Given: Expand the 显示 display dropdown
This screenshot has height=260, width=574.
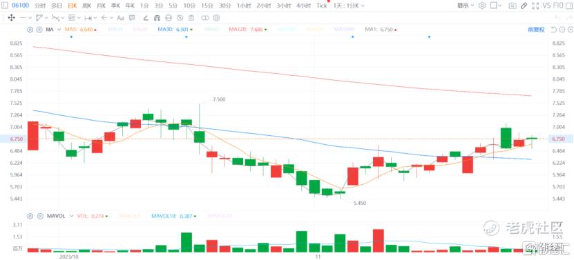Looking at the screenshot, I should 466,6.
